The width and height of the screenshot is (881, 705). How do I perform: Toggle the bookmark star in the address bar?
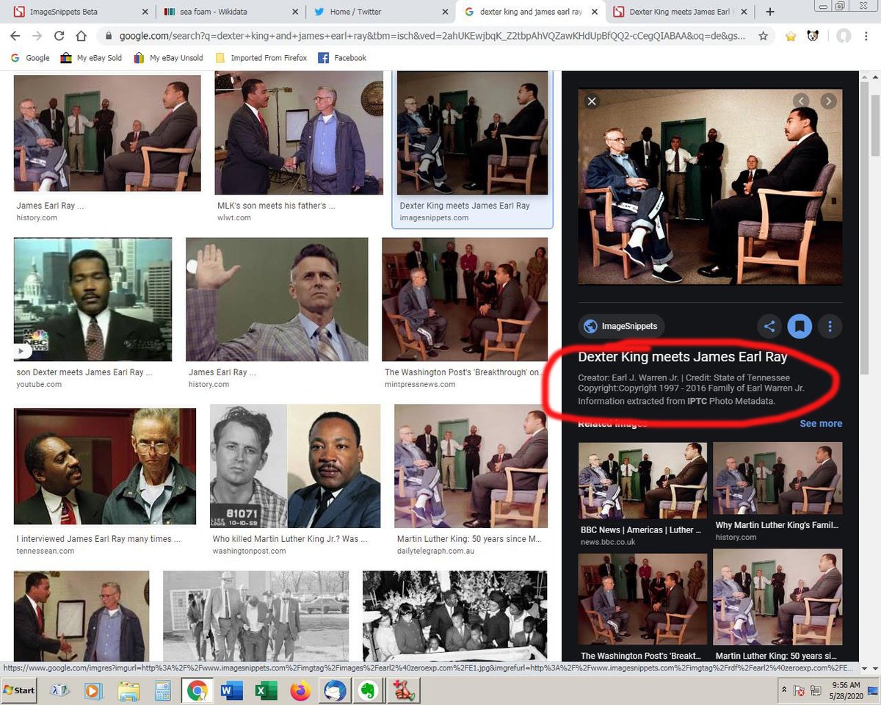[764, 35]
